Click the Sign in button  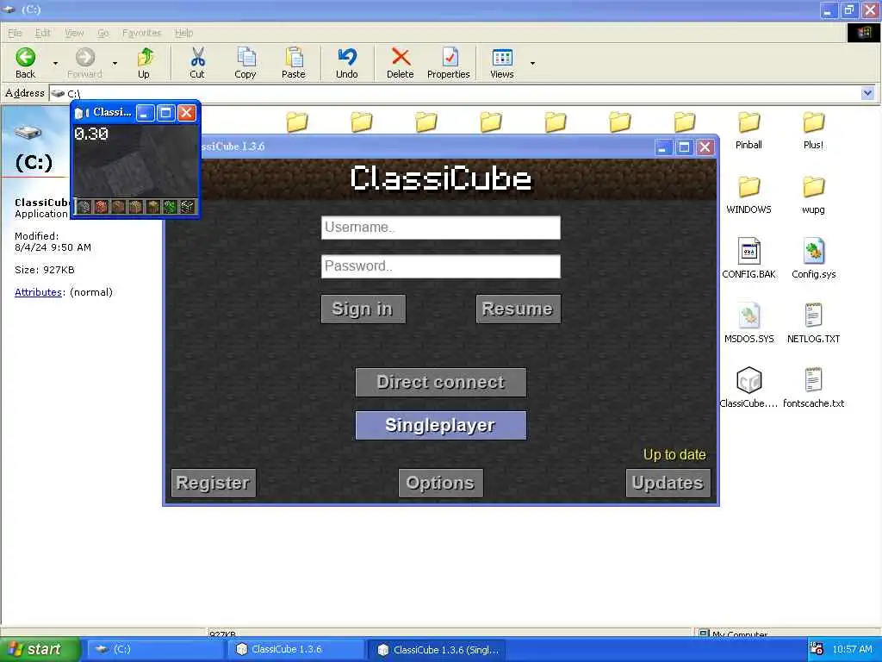(x=363, y=309)
